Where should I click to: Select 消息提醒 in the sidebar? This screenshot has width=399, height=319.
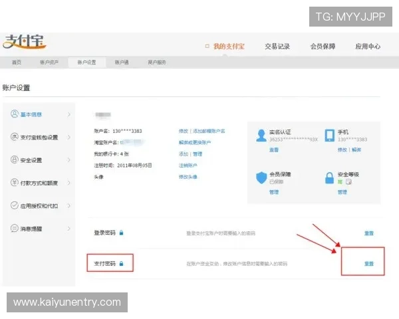point(31,229)
